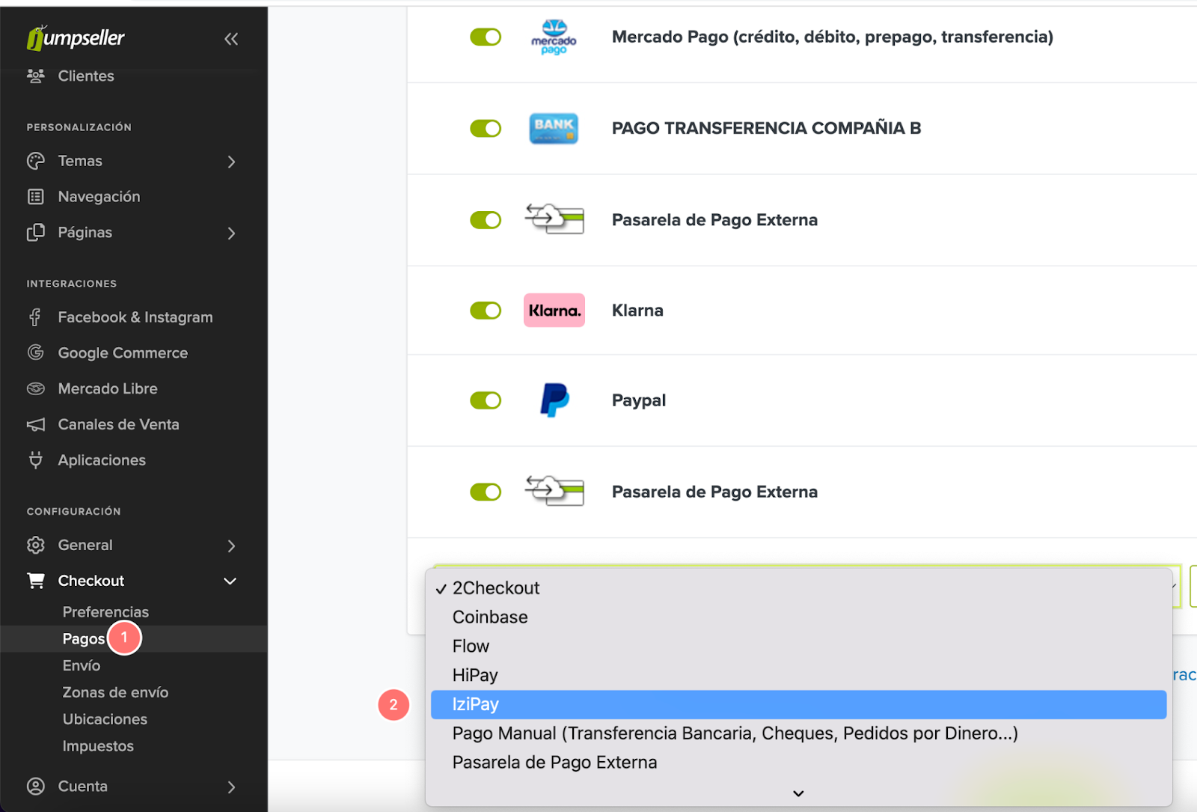1197x812 pixels.
Task: Open Mercado Libre integration
Action: (108, 388)
